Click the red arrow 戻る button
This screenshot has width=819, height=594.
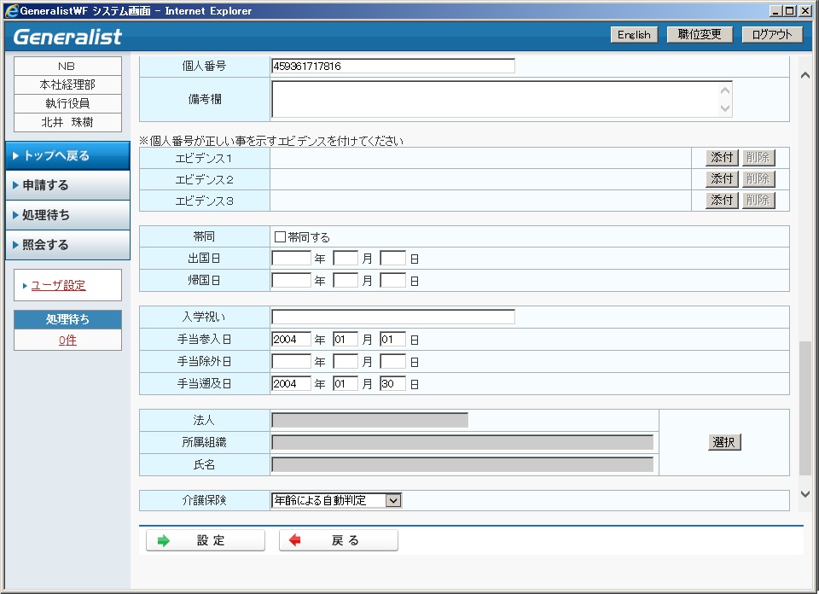[338, 540]
